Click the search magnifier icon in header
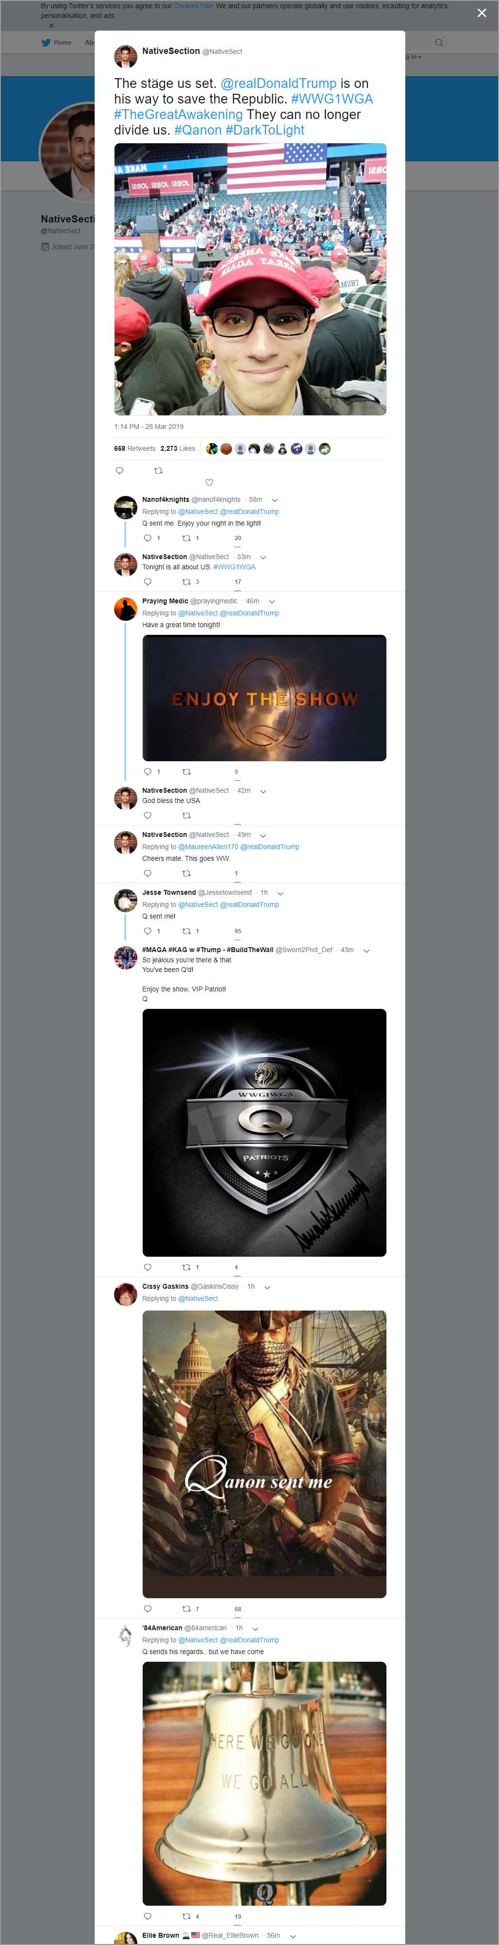 click(439, 42)
